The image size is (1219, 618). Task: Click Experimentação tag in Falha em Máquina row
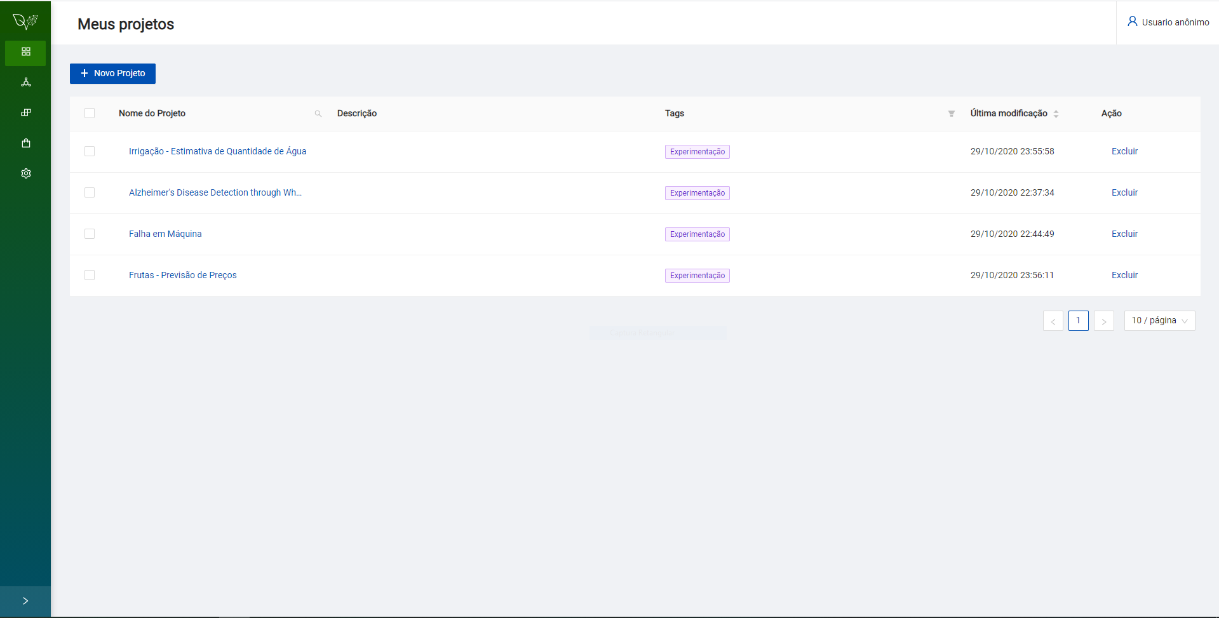point(697,234)
